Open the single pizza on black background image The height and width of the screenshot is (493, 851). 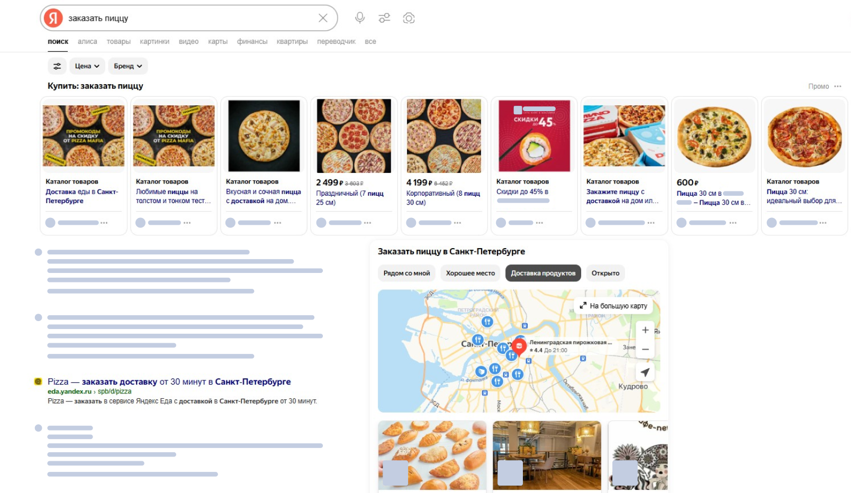[264, 136]
